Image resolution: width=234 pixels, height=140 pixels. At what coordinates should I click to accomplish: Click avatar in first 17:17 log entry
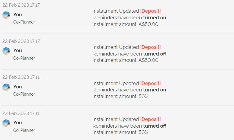coord(6,15)
